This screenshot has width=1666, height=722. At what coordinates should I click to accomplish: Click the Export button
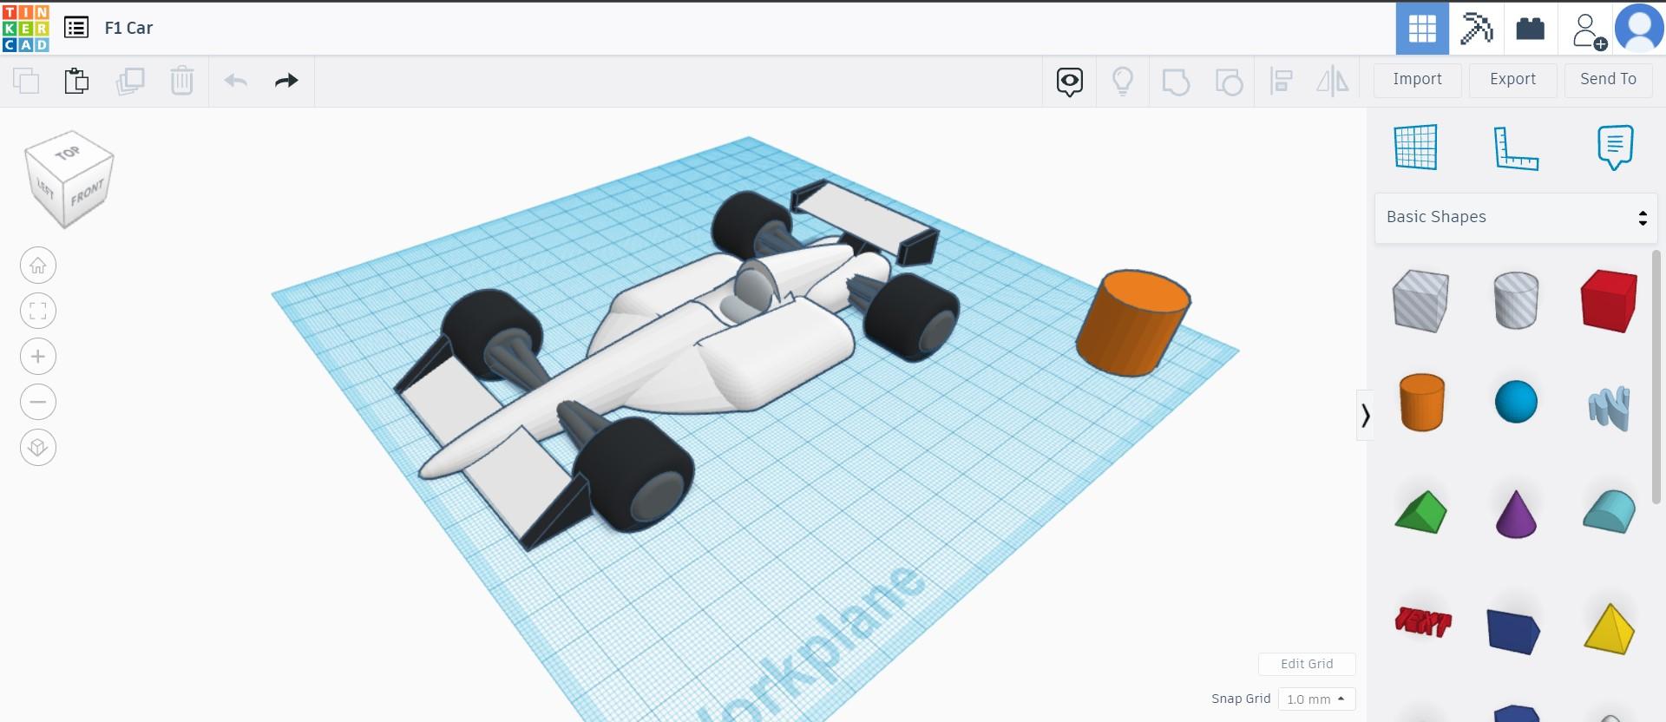1512,80
